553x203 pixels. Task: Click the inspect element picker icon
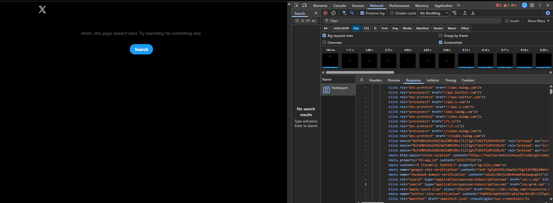(x=296, y=5)
